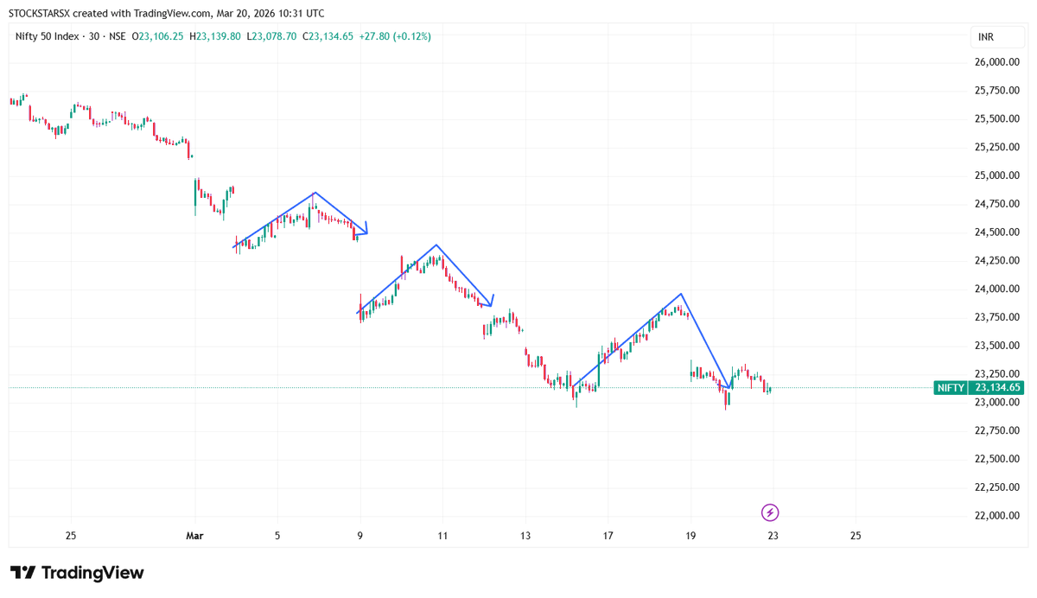Click the current price 23,134.65 label

[x=996, y=388]
